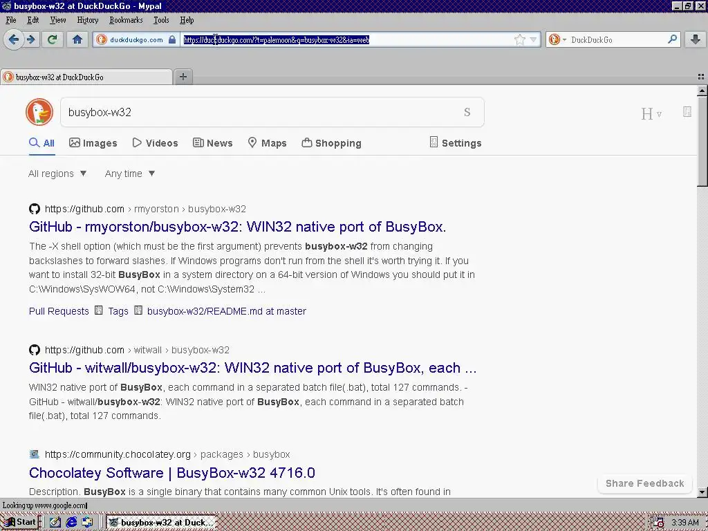Switch to Shopping results
The height and width of the screenshot is (531, 708).
[x=331, y=143]
